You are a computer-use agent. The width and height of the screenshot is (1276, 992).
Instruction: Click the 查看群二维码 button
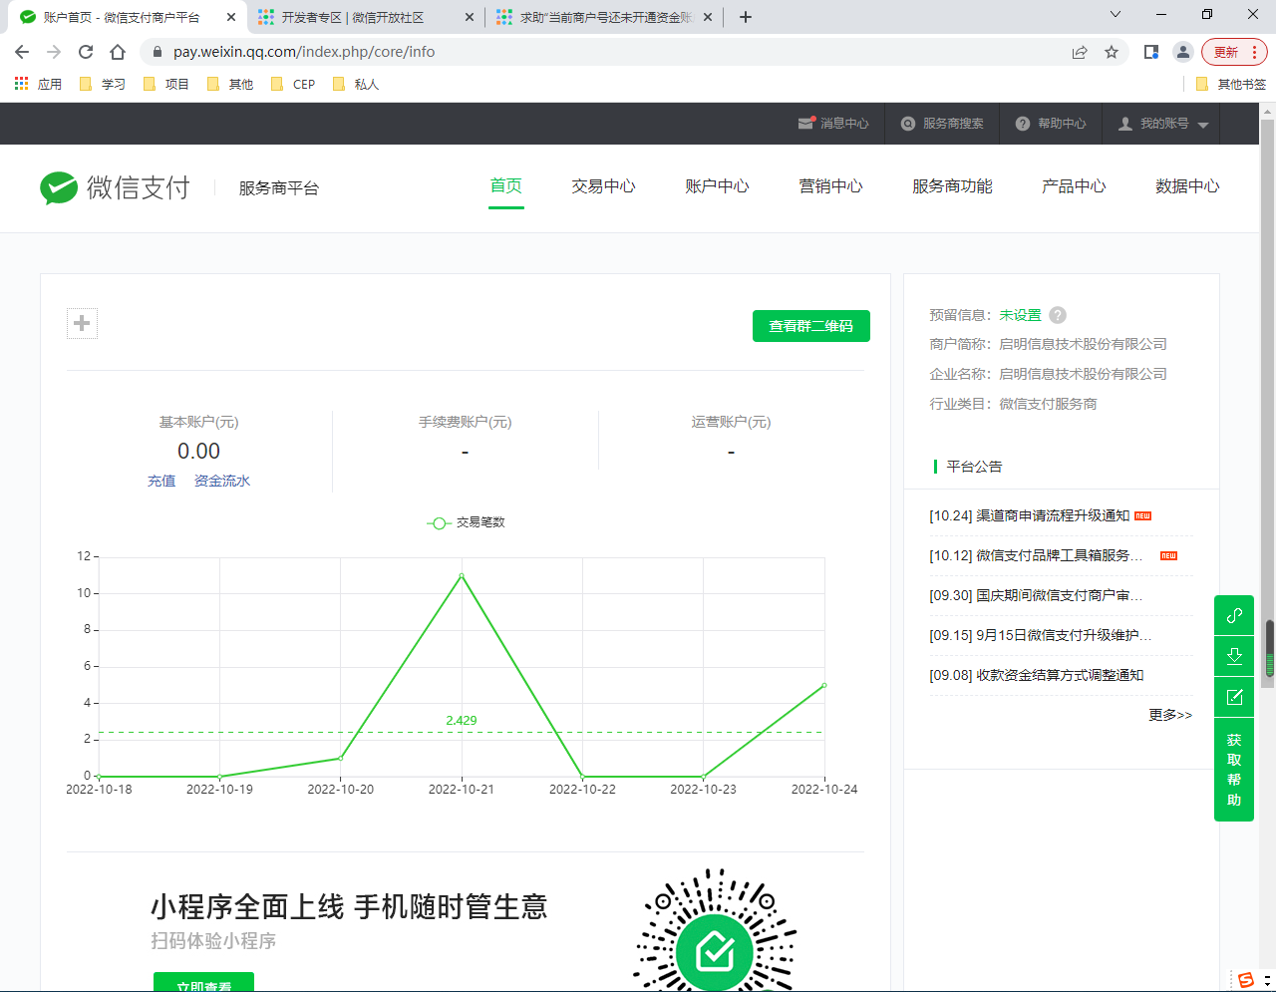point(811,326)
